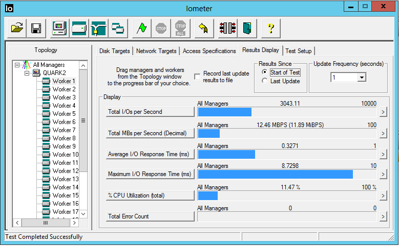The height and width of the screenshot is (246, 399).
Task: Click Maximum I/O Response Time (ms) button
Action: click(150, 174)
